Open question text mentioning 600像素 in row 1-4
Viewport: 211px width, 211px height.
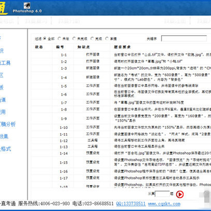[162, 77]
